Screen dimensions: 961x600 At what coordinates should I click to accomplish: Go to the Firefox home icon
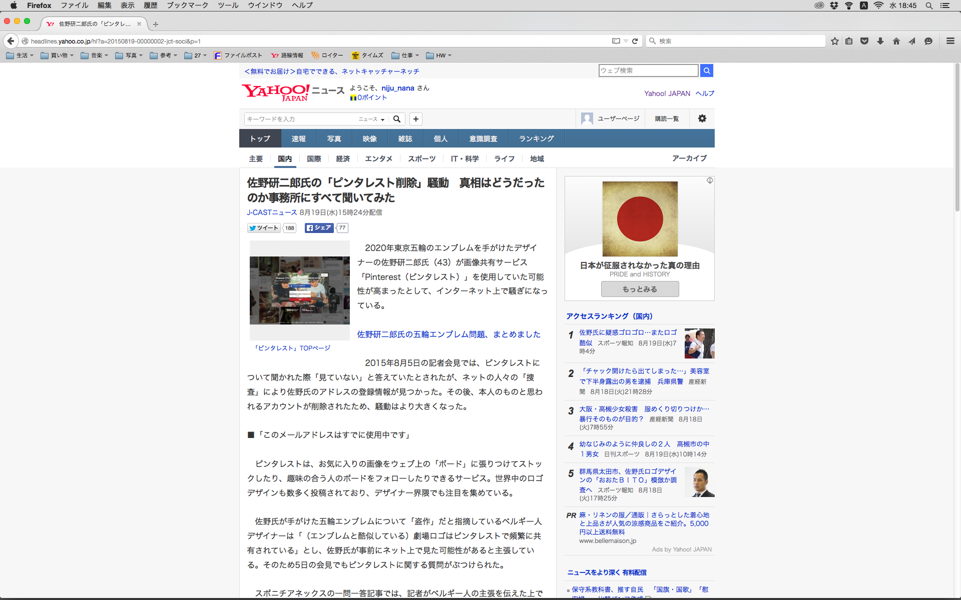[896, 41]
